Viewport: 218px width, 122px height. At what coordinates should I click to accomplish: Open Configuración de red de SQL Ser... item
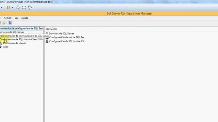coord(67,37)
